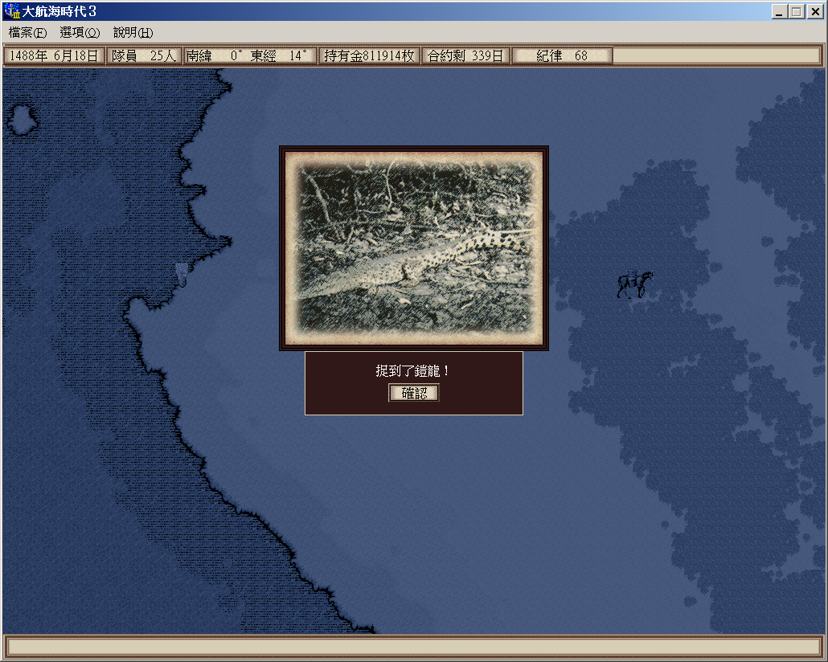
Task: Click the 合約剩 339日 contract field
Action: [x=465, y=56]
